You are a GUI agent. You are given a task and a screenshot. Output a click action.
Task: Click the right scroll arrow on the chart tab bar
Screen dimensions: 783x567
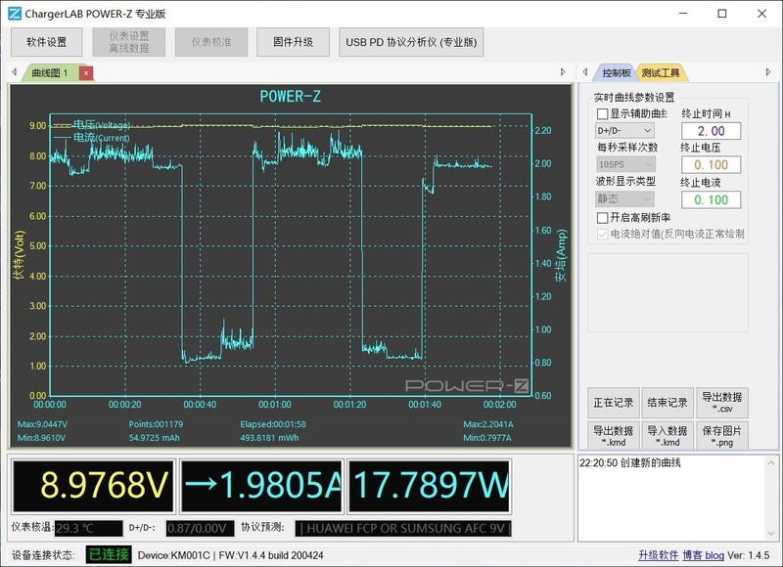coord(561,70)
